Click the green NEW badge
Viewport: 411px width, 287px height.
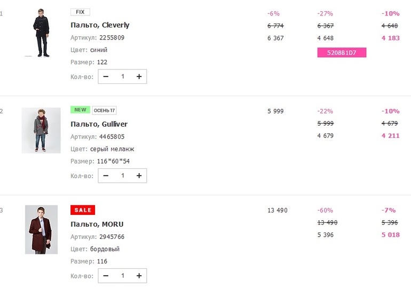80,110
